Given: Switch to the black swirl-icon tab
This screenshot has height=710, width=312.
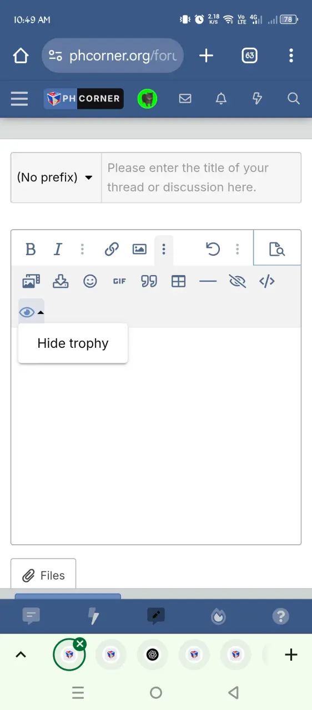Looking at the screenshot, I should coord(153,655).
